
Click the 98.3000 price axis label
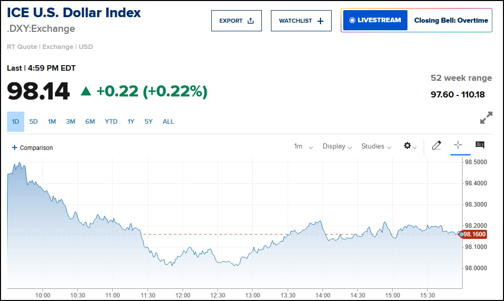pyautogui.click(x=476, y=205)
